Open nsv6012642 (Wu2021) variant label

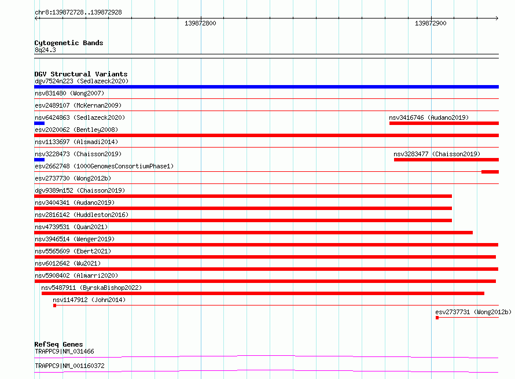[68, 263]
